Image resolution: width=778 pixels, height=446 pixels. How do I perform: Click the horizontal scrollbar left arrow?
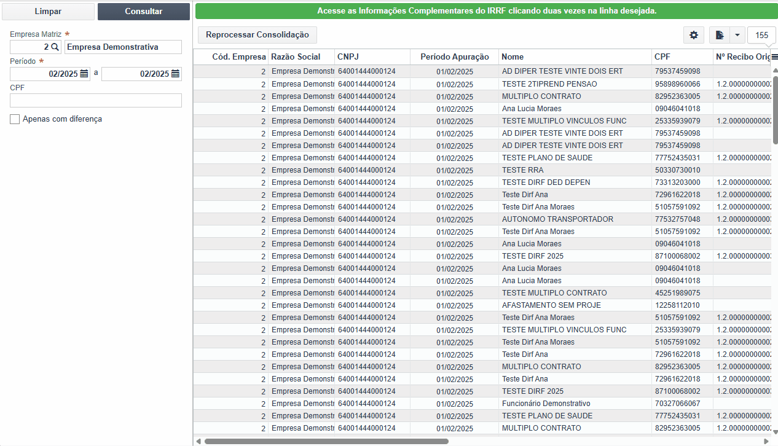198,441
